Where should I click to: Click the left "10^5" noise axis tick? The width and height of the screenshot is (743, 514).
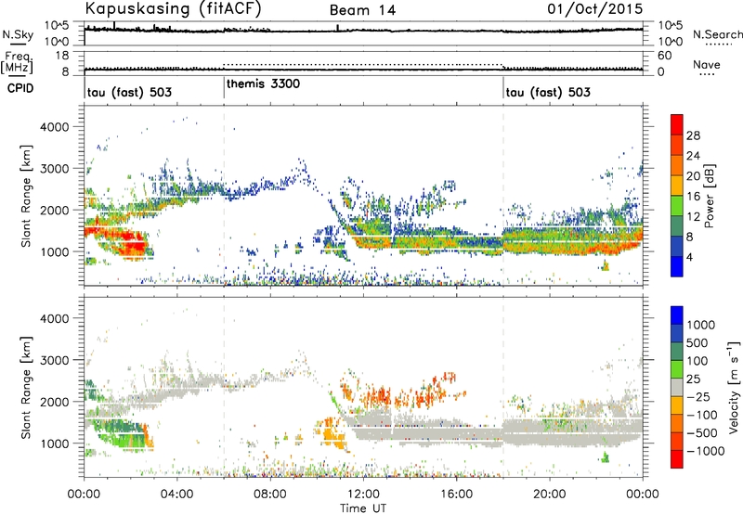click(57, 26)
